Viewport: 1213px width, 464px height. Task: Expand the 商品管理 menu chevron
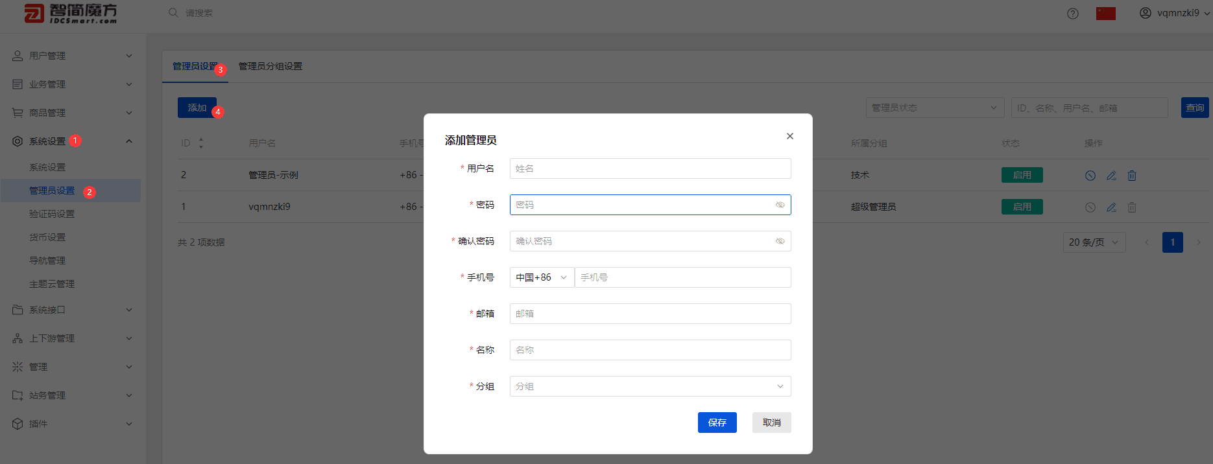(129, 113)
